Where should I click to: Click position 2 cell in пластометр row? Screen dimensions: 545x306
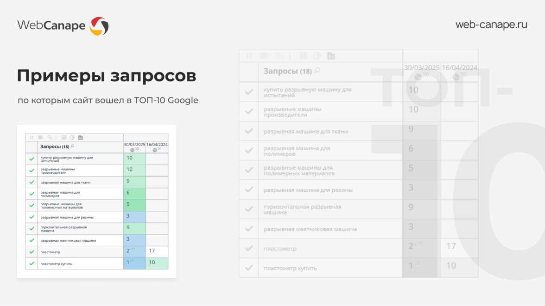tap(134, 251)
